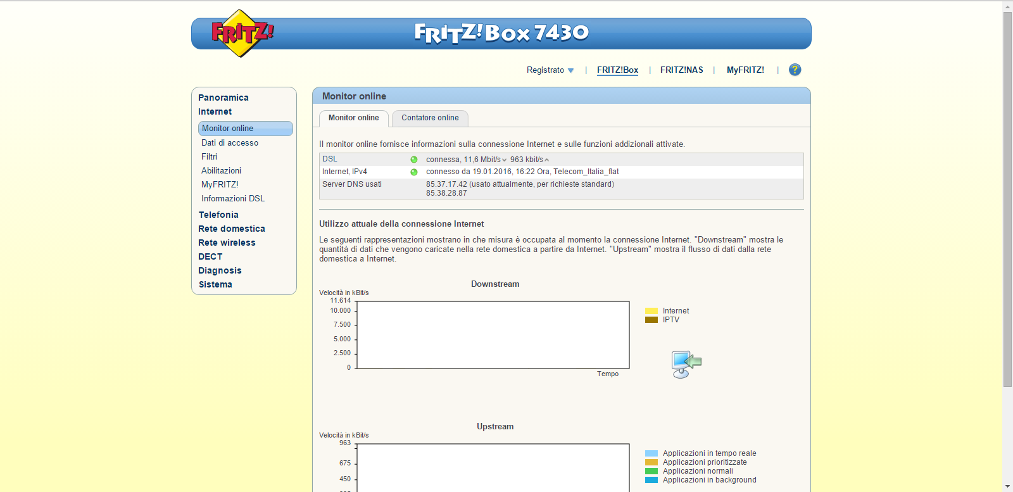Click the green DSL status indicator
The image size is (1013, 492).
click(x=414, y=160)
